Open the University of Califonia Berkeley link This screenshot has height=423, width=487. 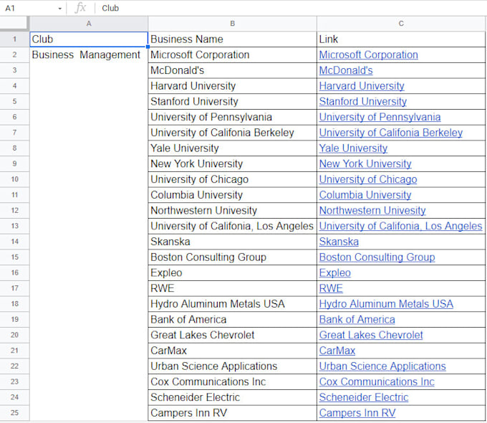(391, 133)
